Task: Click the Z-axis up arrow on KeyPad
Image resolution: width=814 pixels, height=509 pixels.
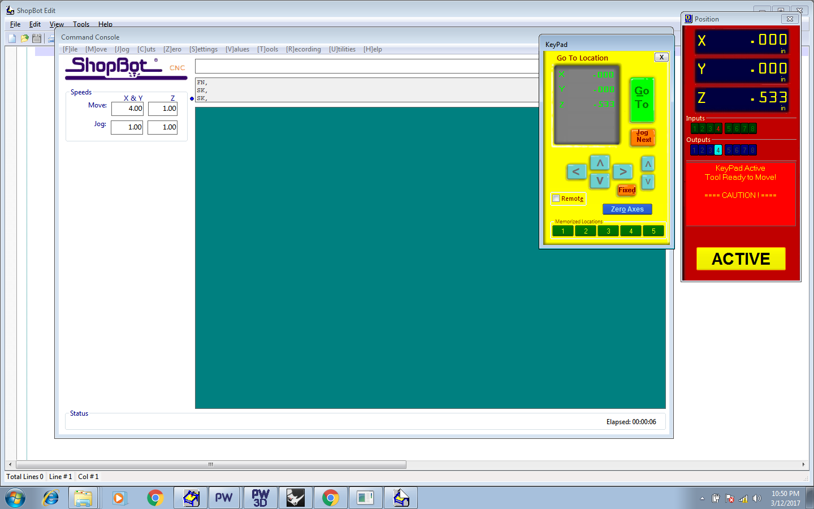Action: 648,164
